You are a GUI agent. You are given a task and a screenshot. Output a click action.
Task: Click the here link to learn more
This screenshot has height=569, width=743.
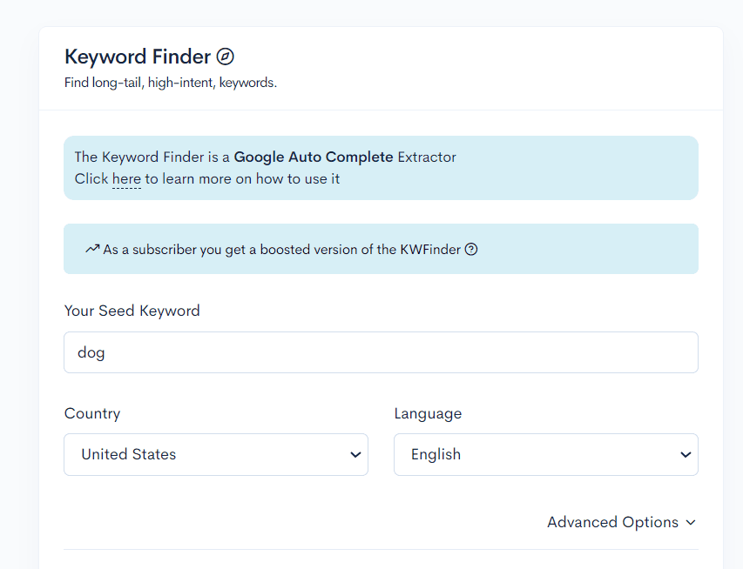click(125, 178)
